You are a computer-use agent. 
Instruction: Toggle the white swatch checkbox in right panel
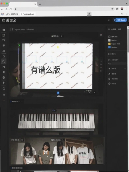[110, 40]
